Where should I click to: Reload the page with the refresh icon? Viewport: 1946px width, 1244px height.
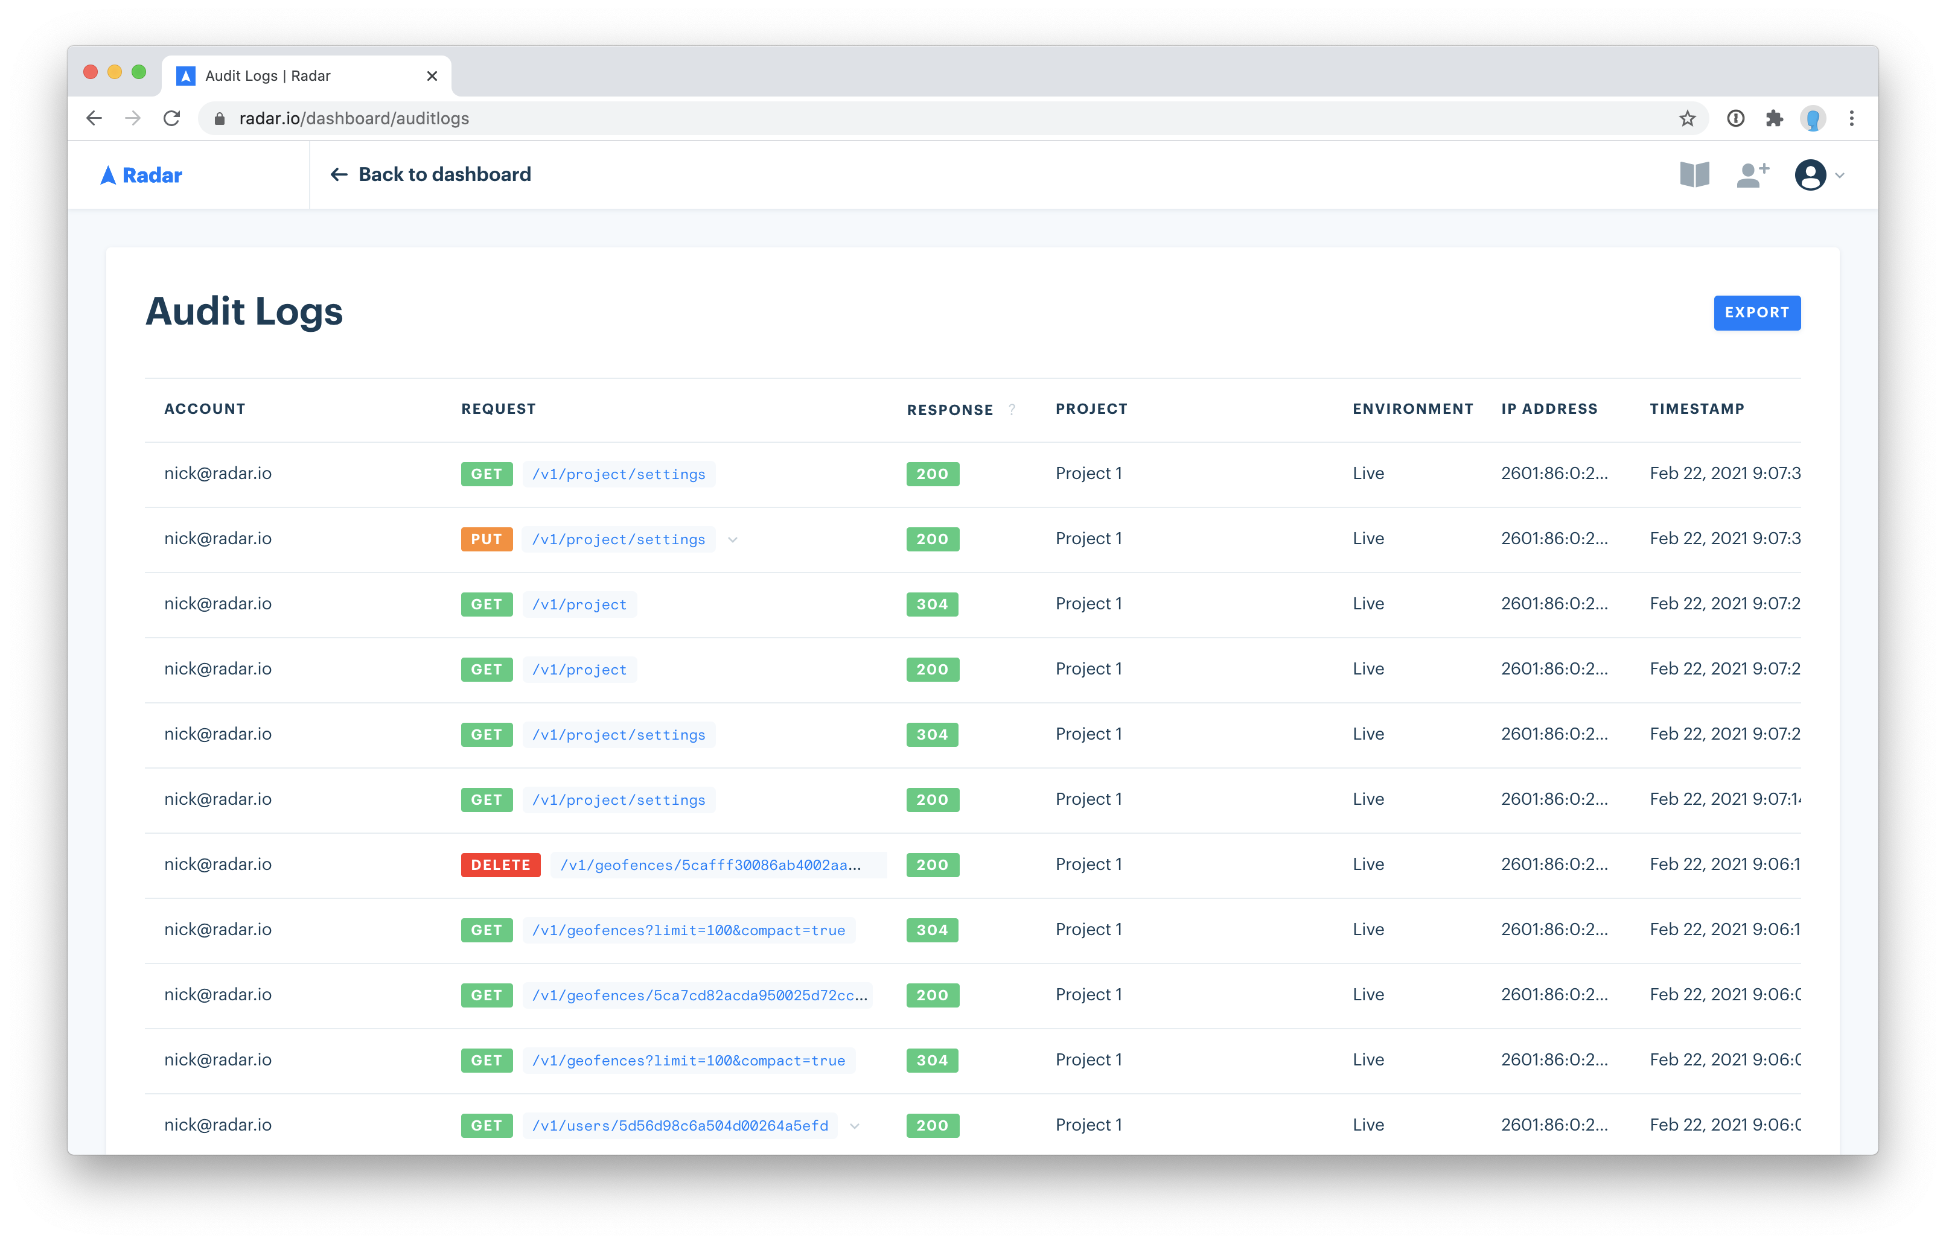[x=171, y=119]
